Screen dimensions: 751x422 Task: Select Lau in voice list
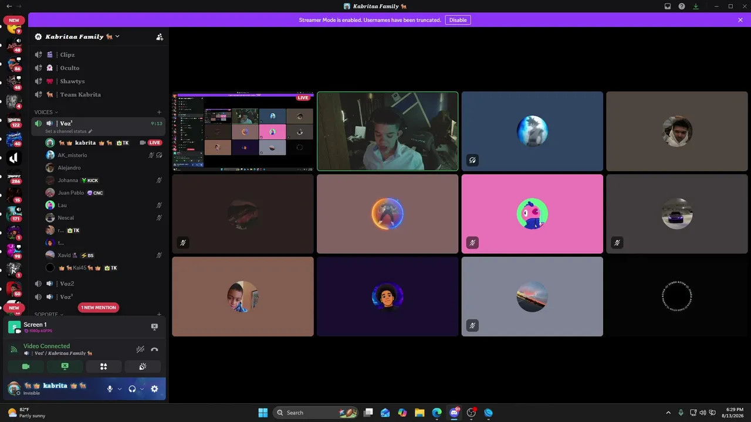pyautogui.click(x=104, y=205)
